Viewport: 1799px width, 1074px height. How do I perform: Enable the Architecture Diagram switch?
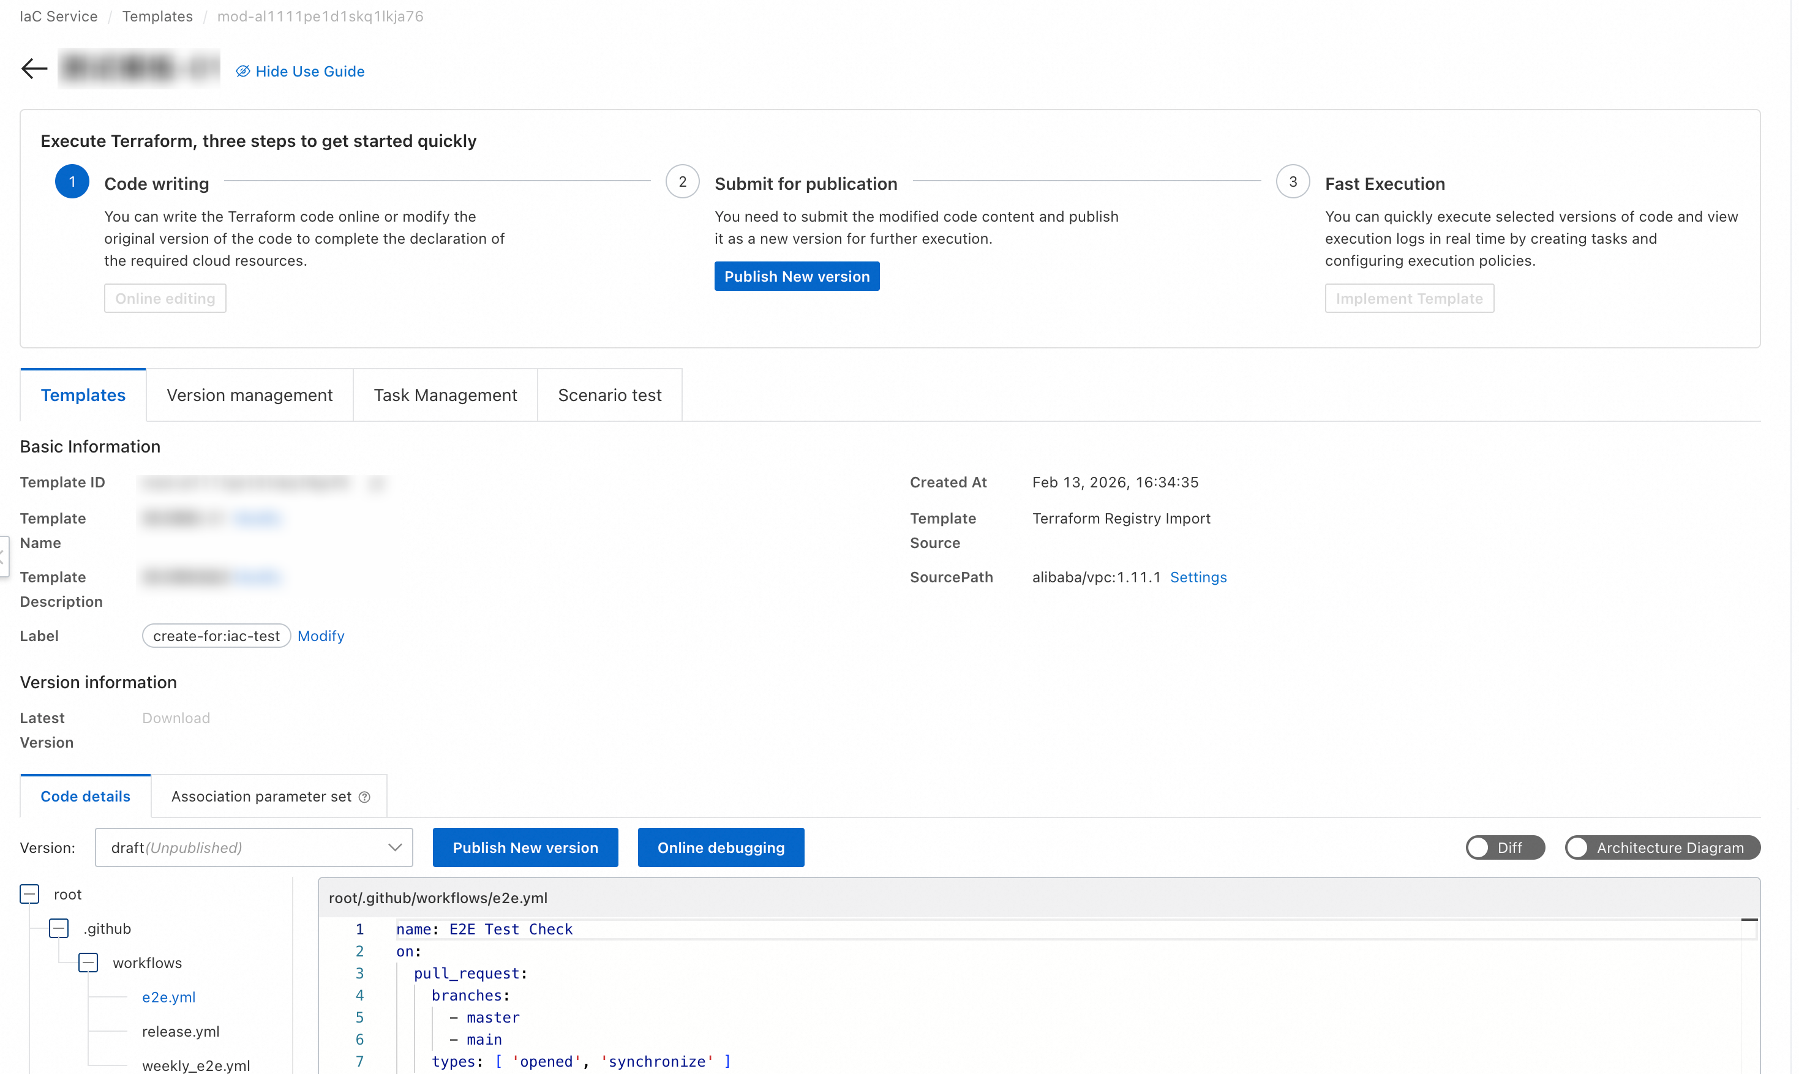click(1662, 847)
